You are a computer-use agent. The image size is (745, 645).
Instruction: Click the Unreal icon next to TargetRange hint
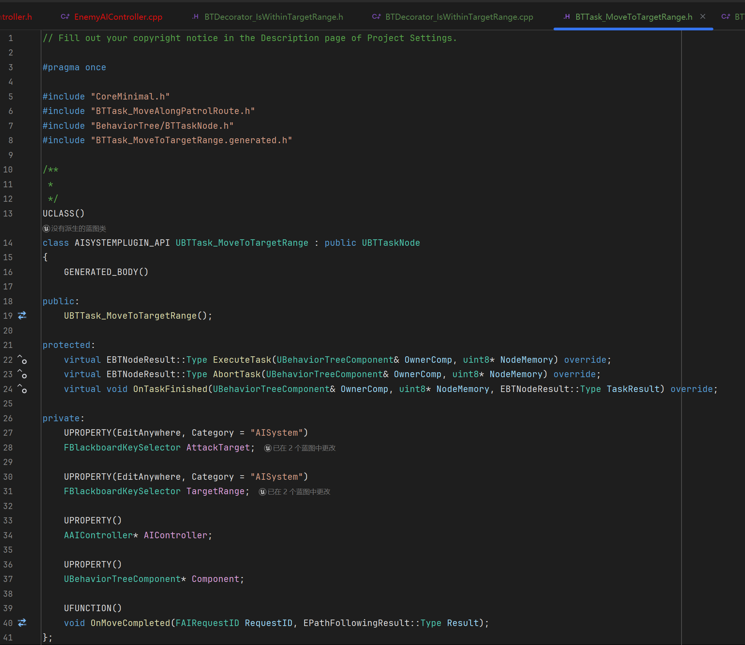point(263,492)
